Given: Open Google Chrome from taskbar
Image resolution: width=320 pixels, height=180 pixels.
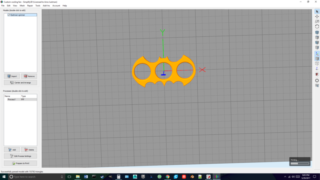Looking at the screenshot, I should click(x=168, y=177).
